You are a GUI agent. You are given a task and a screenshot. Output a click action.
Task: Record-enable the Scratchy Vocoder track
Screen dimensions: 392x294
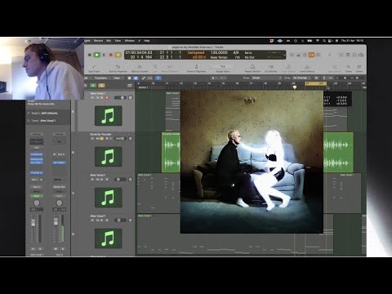(x=107, y=139)
